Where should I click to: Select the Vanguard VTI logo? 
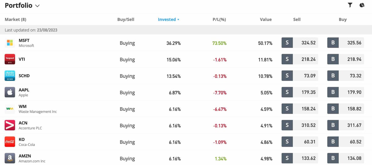[x=10, y=59]
